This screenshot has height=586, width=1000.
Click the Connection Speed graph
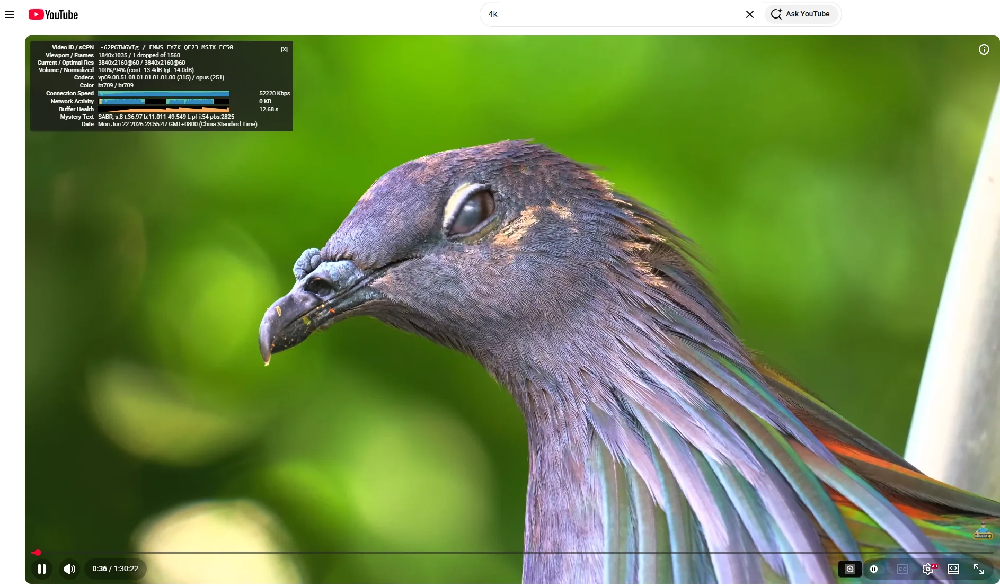point(164,93)
